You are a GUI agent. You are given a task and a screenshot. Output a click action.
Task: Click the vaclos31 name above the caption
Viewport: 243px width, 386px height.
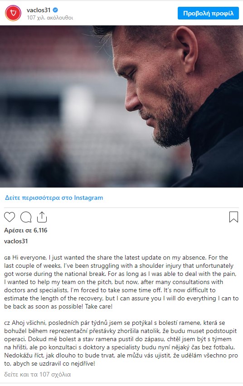click(16, 241)
